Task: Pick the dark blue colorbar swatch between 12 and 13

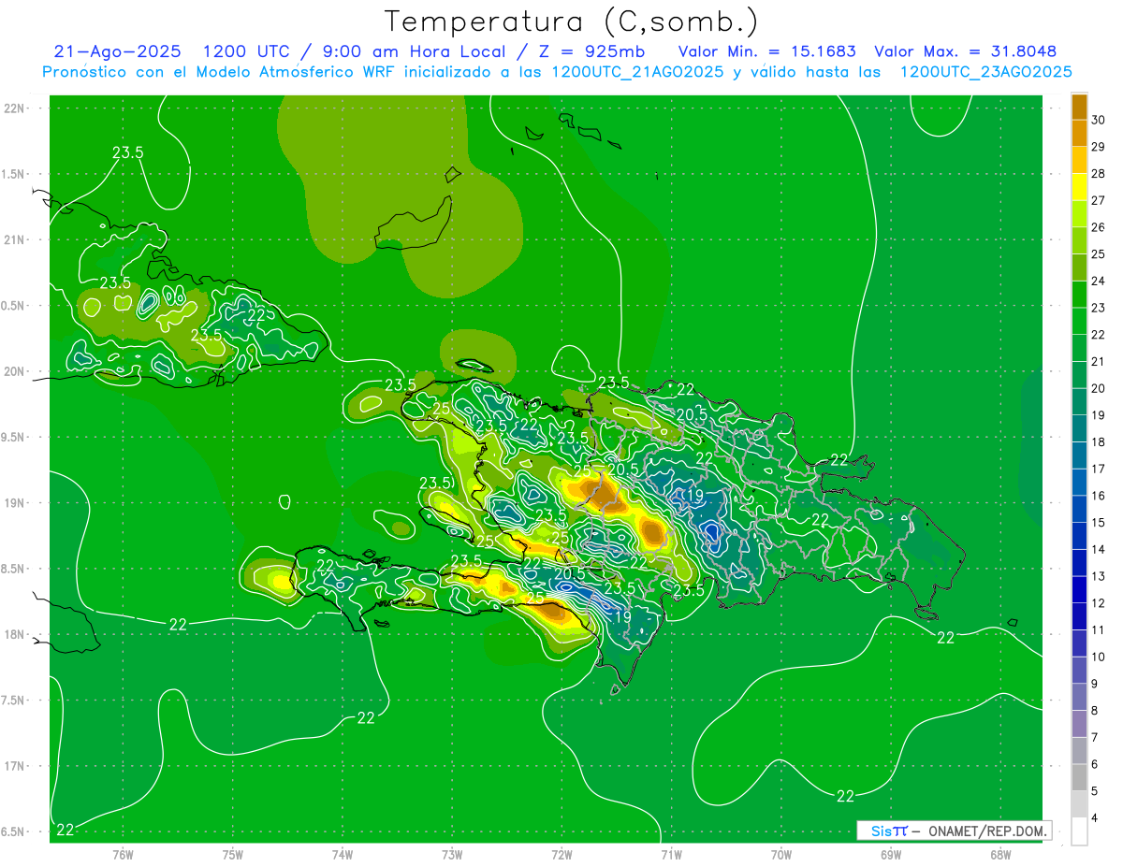Action: 1080,590
